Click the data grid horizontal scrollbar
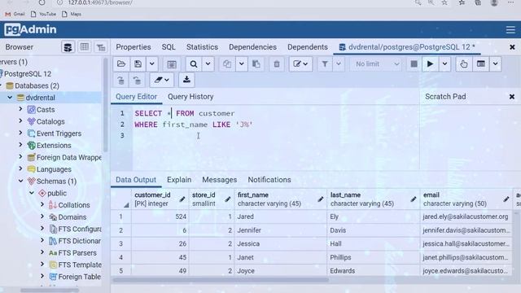This screenshot has width=521, height=293. point(221,280)
